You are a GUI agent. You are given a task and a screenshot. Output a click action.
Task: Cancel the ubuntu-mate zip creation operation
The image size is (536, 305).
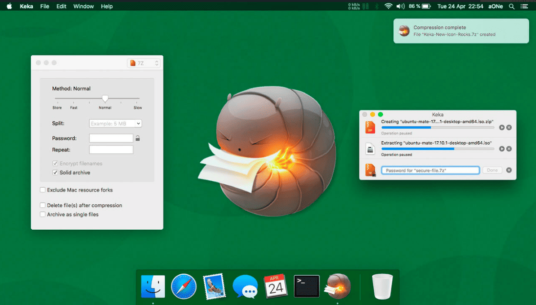pyautogui.click(x=509, y=128)
